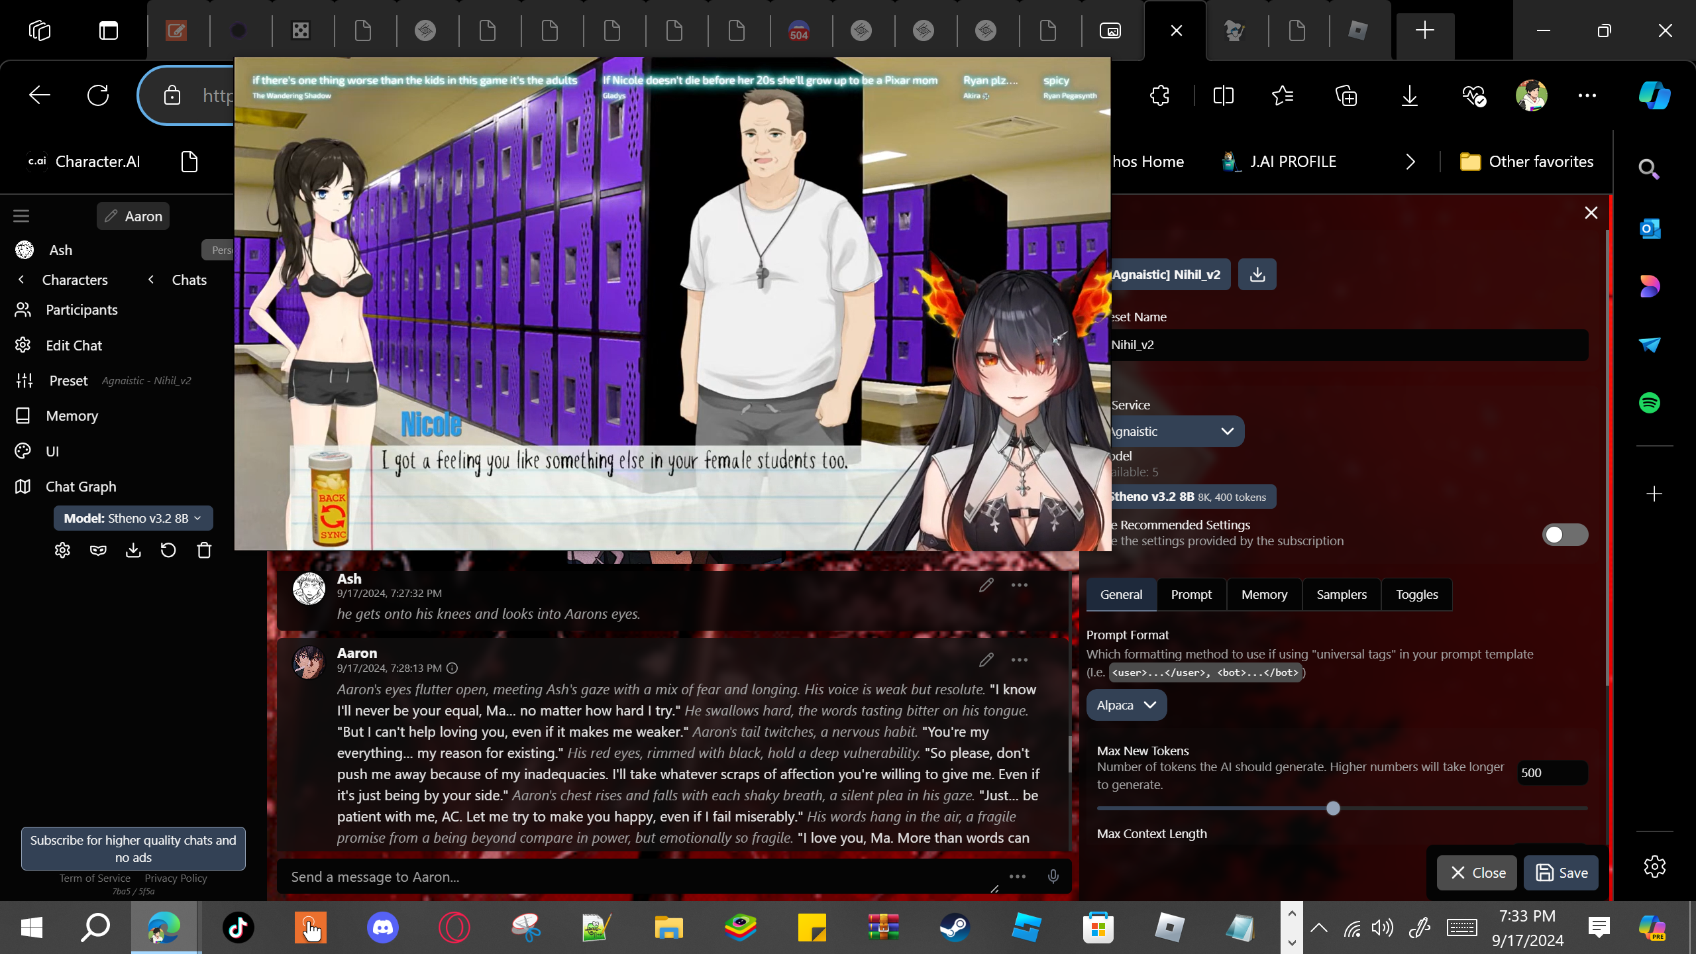Screen dimensions: 1696x954
Task: Click the microphone icon in the message box
Action: coord(1053,876)
